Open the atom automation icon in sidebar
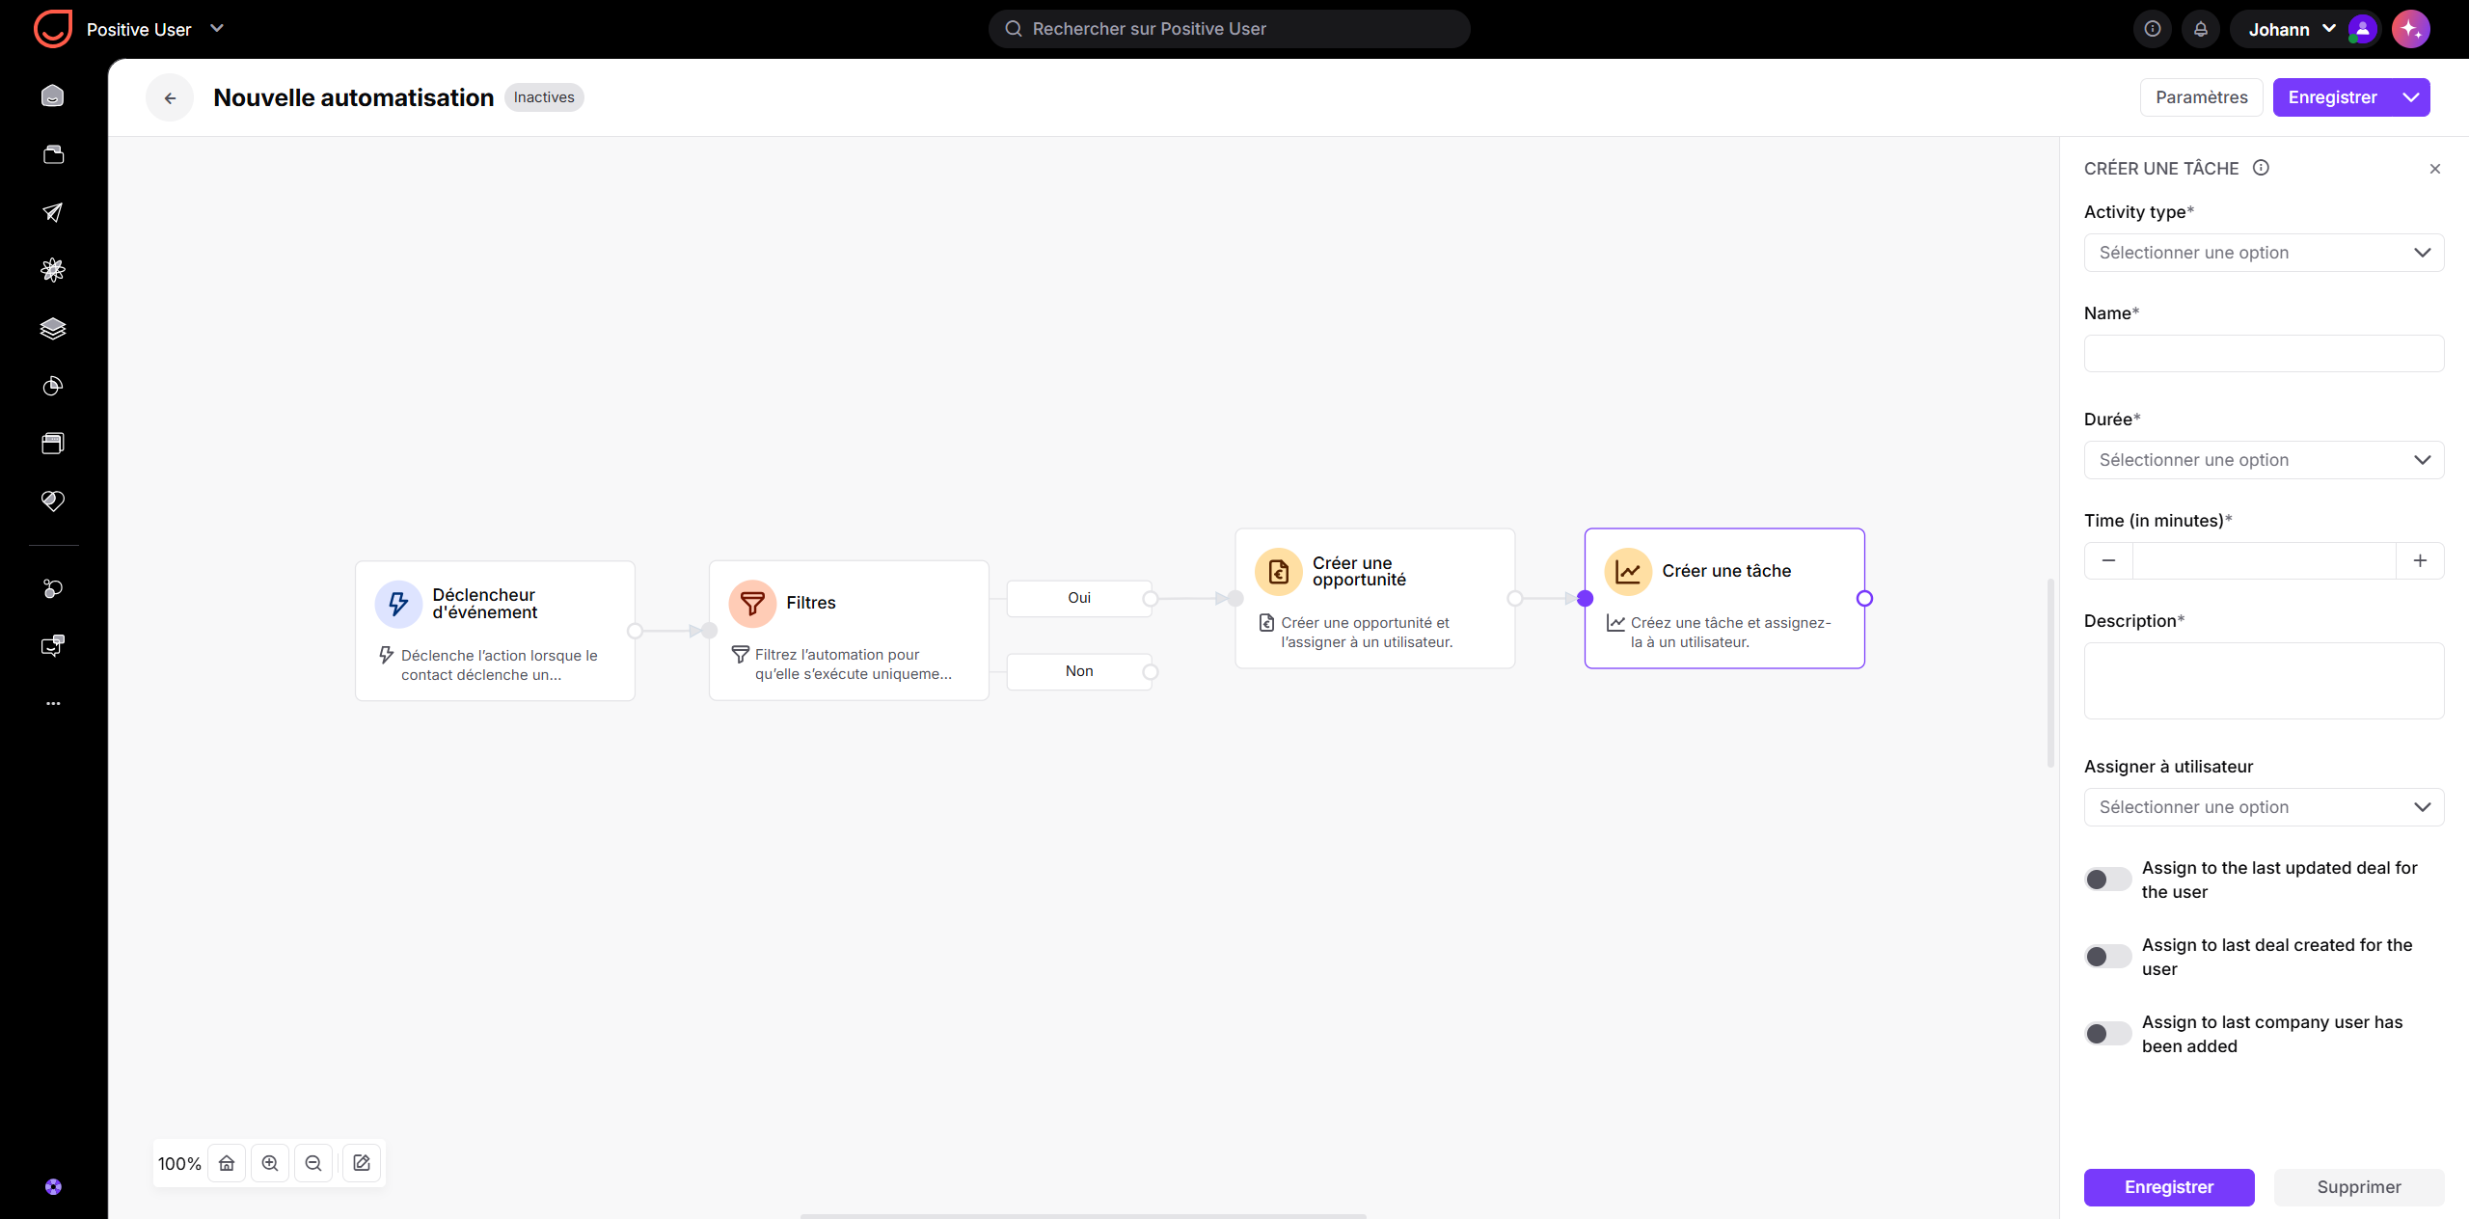The width and height of the screenshot is (2469, 1219). pos(53,270)
